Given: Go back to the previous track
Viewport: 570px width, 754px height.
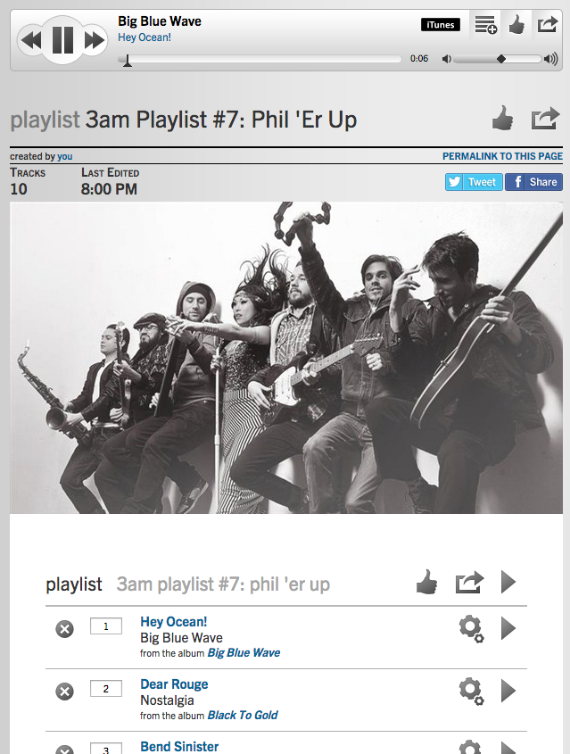Looking at the screenshot, I should (x=32, y=40).
